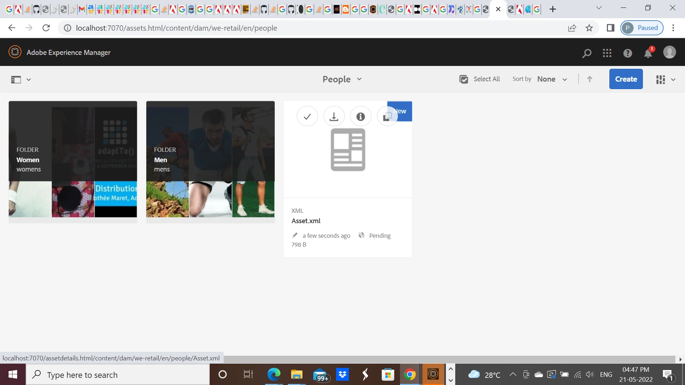The image size is (685, 385).
Task: Click the blue Create button
Action: coord(626,79)
